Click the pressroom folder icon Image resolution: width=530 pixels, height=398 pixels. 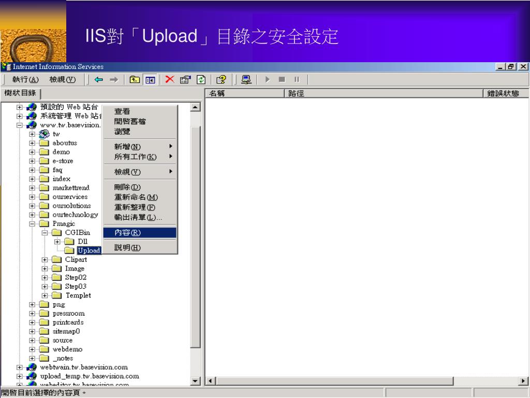point(45,314)
